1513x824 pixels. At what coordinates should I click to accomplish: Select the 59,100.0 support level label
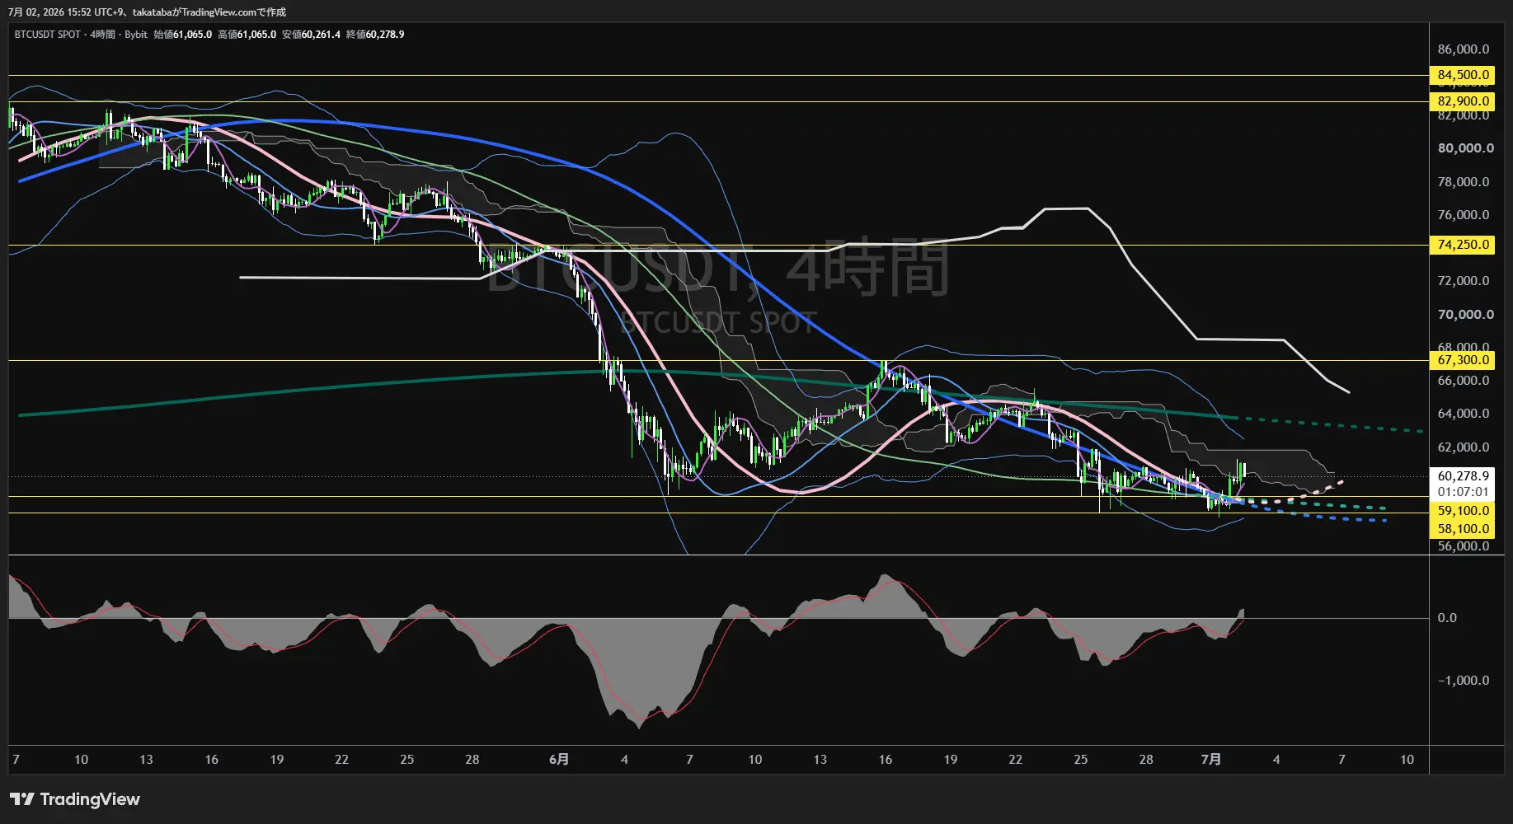click(1462, 511)
